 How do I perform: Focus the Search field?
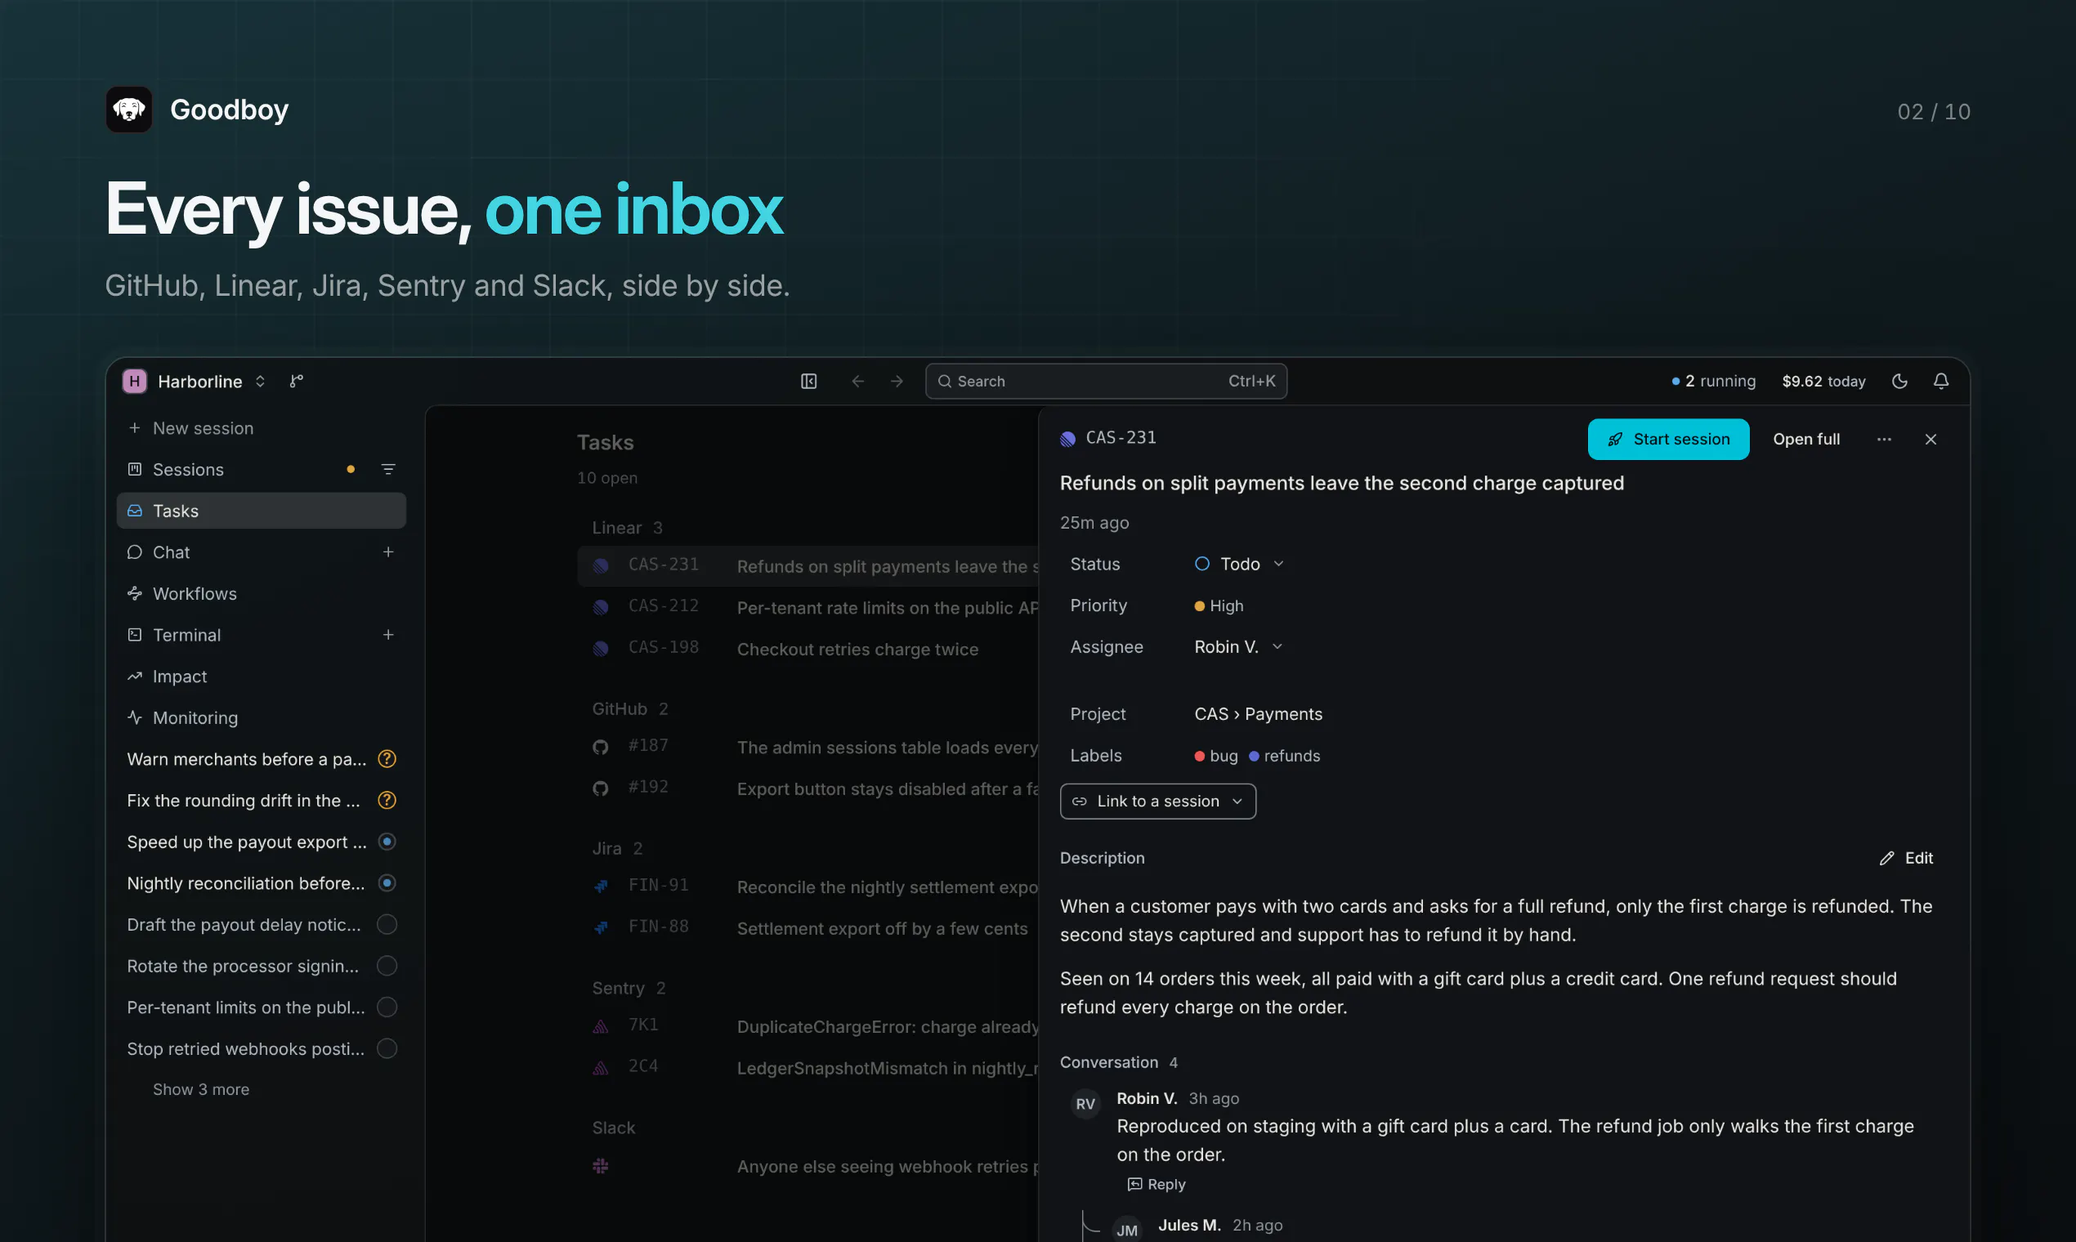pos(1106,381)
